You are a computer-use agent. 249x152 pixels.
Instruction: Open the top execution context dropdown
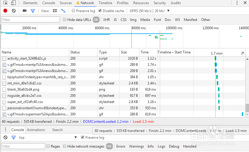click(48, 138)
